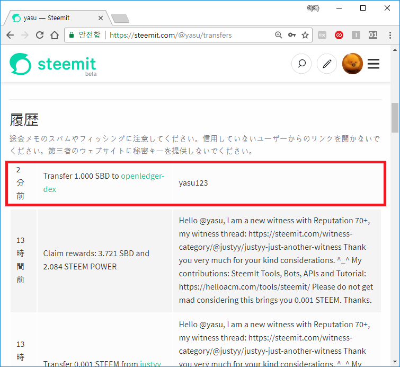Reload the page with refresh icon
The width and height of the screenshot is (400, 367).
click(x=40, y=35)
